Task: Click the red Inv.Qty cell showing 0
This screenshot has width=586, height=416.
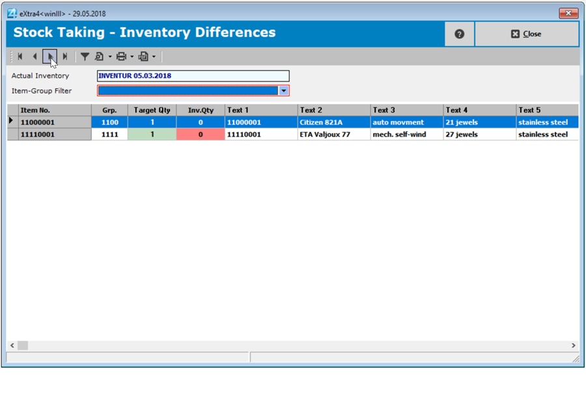Action: pyautogui.click(x=200, y=134)
